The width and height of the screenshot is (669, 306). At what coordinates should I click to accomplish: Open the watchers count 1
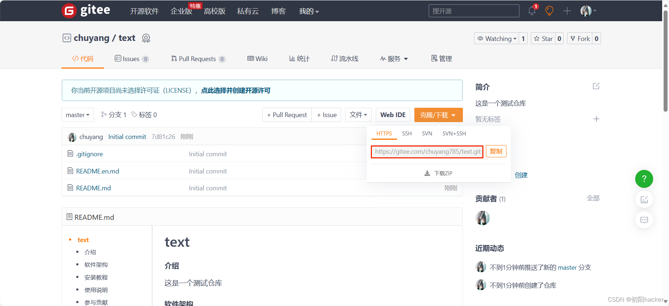point(523,38)
